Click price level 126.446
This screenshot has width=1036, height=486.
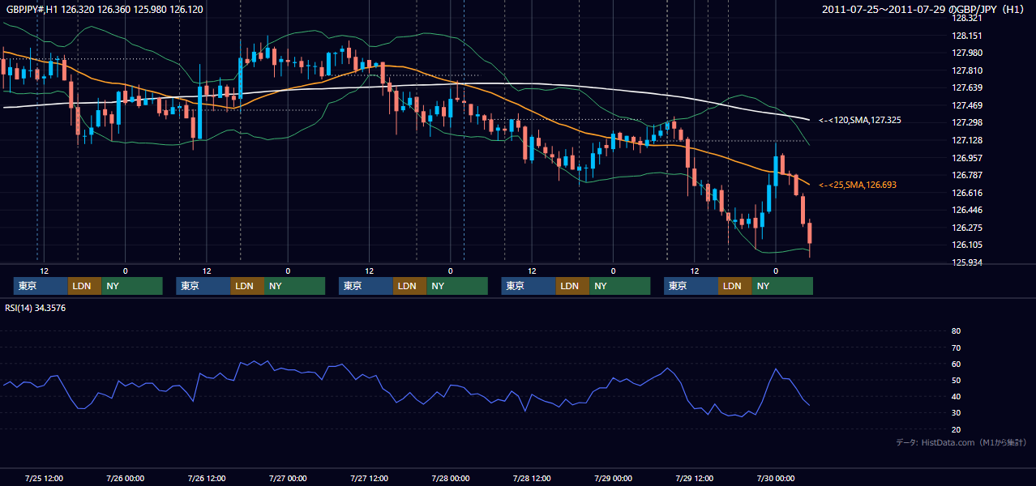point(966,210)
